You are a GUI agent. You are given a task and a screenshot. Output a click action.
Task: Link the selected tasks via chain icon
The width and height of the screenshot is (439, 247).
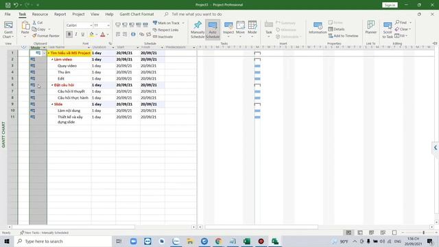click(142, 34)
